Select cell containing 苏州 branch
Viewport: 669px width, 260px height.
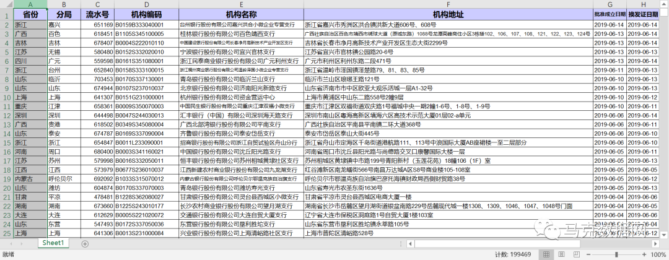(64, 161)
